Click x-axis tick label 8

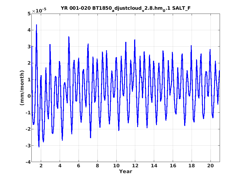[x=97, y=166]
